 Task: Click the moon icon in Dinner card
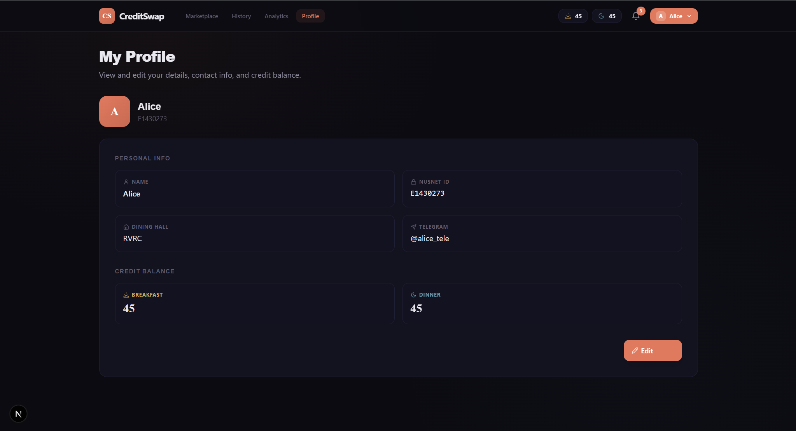pyautogui.click(x=413, y=295)
